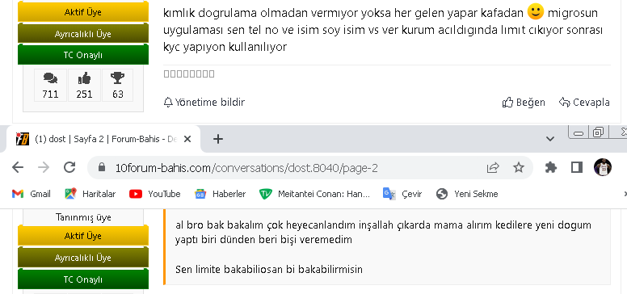Open the YouTube bookmark
The height and width of the screenshot is (294, 627).
pyautogui.click(x=155, y=194)
